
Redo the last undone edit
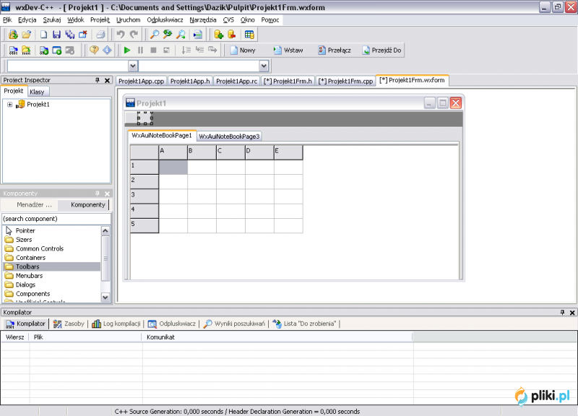[134, 35]
